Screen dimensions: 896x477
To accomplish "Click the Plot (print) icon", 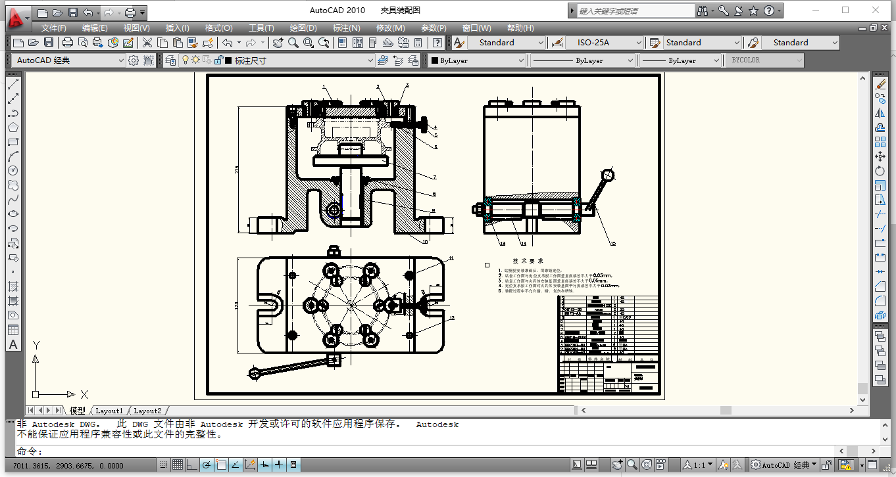I will tap(67, 43).
